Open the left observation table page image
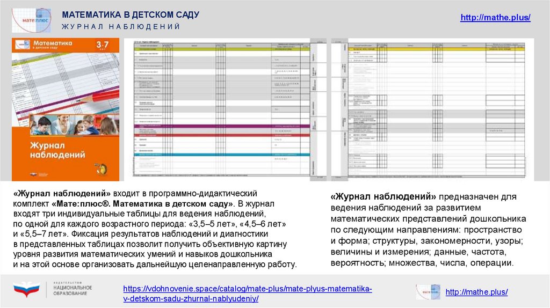This screenshot has width=550, height=308. (225, 109)
